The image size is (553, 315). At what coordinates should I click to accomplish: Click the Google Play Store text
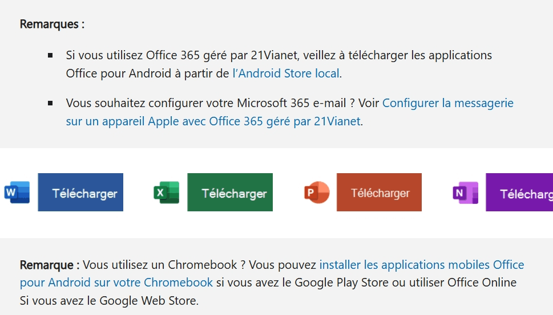[x=341, y=283]
